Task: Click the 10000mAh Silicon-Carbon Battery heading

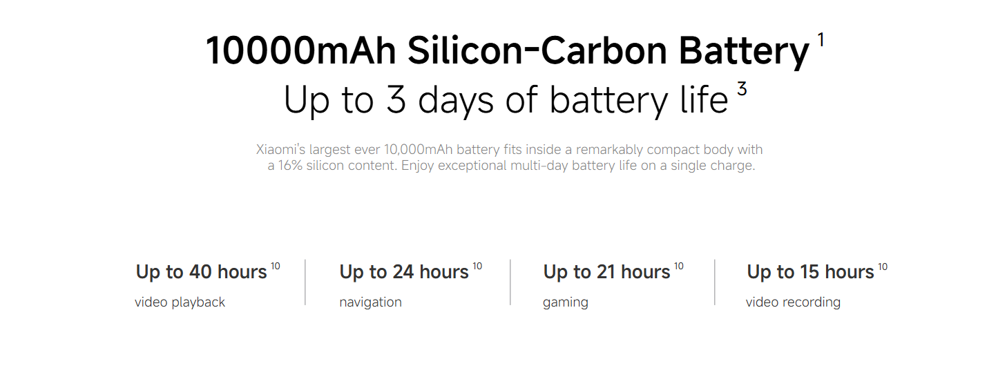Action: pyautogui.click(x=507, y=51)
